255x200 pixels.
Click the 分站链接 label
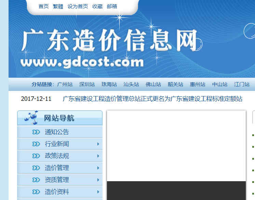[x=43, y=84]
